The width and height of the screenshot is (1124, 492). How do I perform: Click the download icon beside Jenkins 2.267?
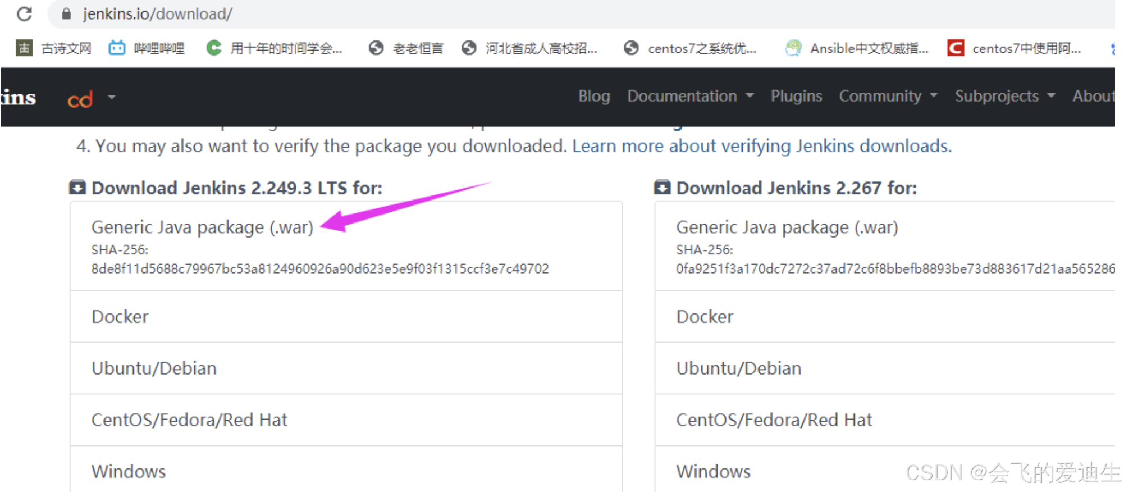point(662,187)
